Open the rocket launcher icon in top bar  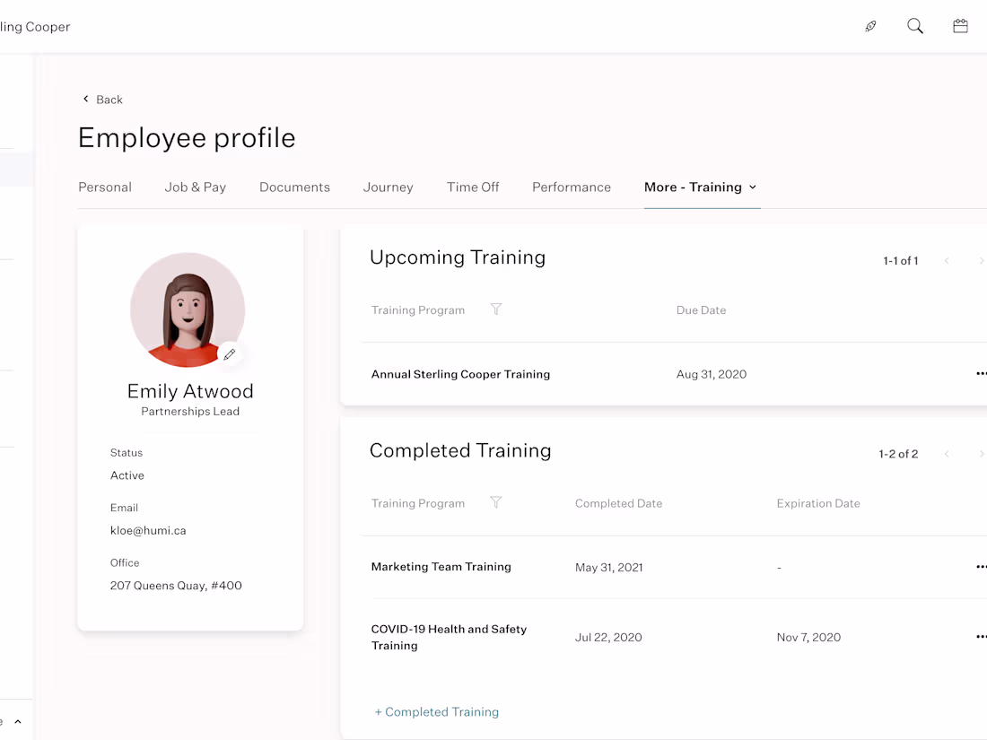click(x=870, y=26)
